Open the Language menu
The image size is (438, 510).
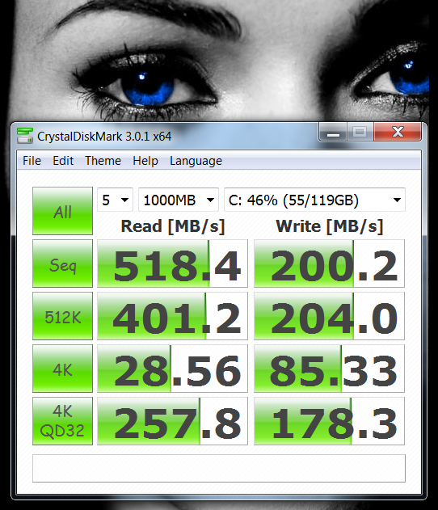[x=196, y=161]
